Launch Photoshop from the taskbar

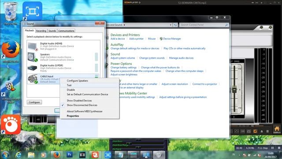70,155
